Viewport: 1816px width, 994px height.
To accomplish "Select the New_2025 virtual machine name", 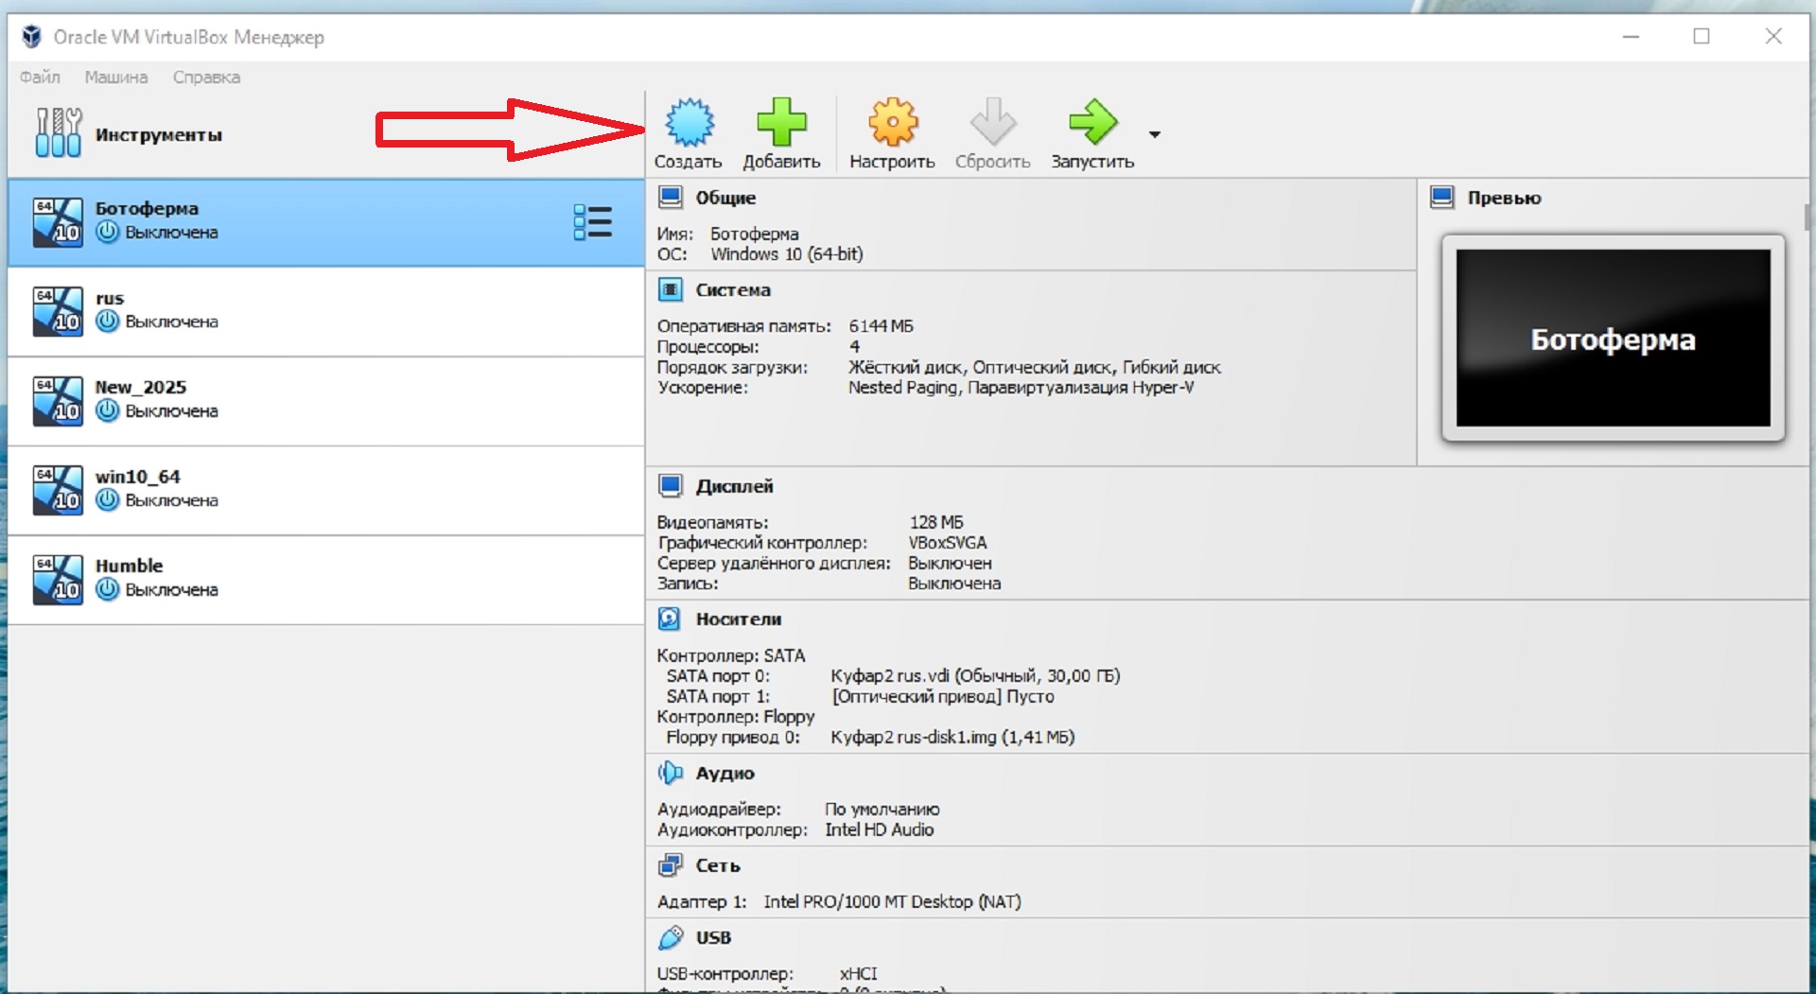I will [141, 387].
